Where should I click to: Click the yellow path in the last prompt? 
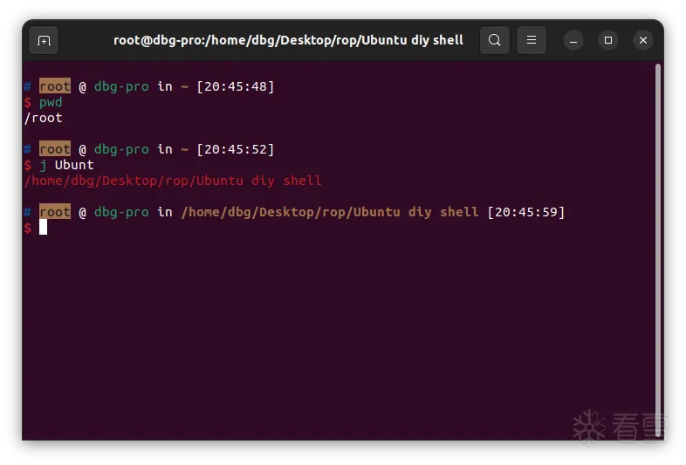click(330, 212)
